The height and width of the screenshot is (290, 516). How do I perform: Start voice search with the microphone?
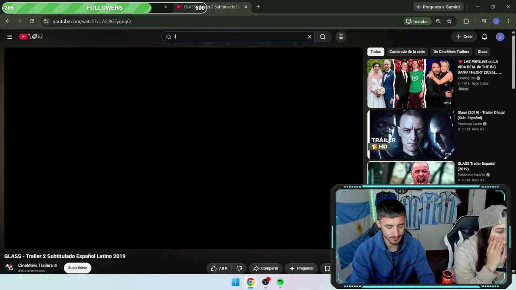(x=341, y=37)
